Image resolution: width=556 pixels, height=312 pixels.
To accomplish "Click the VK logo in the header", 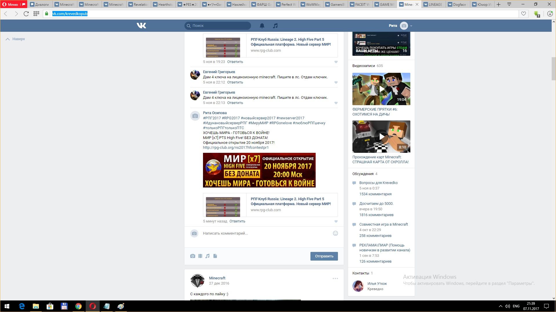I will (141, 26).
